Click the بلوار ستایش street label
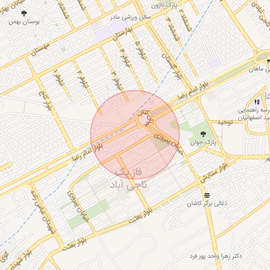Viewport: 270px width, 270px height. [x=214, y=173]
